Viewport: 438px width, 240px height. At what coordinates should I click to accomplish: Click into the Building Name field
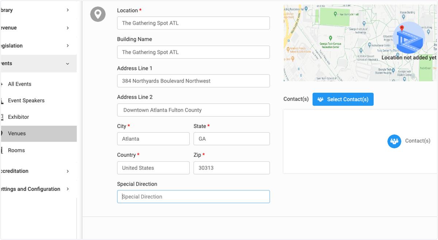(x=193, y=52)
